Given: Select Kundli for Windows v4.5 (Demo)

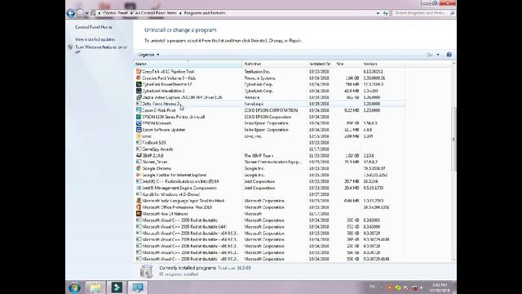Looking at the screenshot, I should click(x=171, y=194).
